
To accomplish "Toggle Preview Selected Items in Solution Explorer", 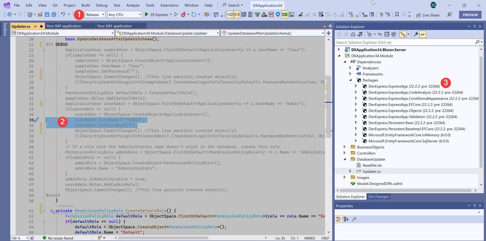I will tap(423, 34).
